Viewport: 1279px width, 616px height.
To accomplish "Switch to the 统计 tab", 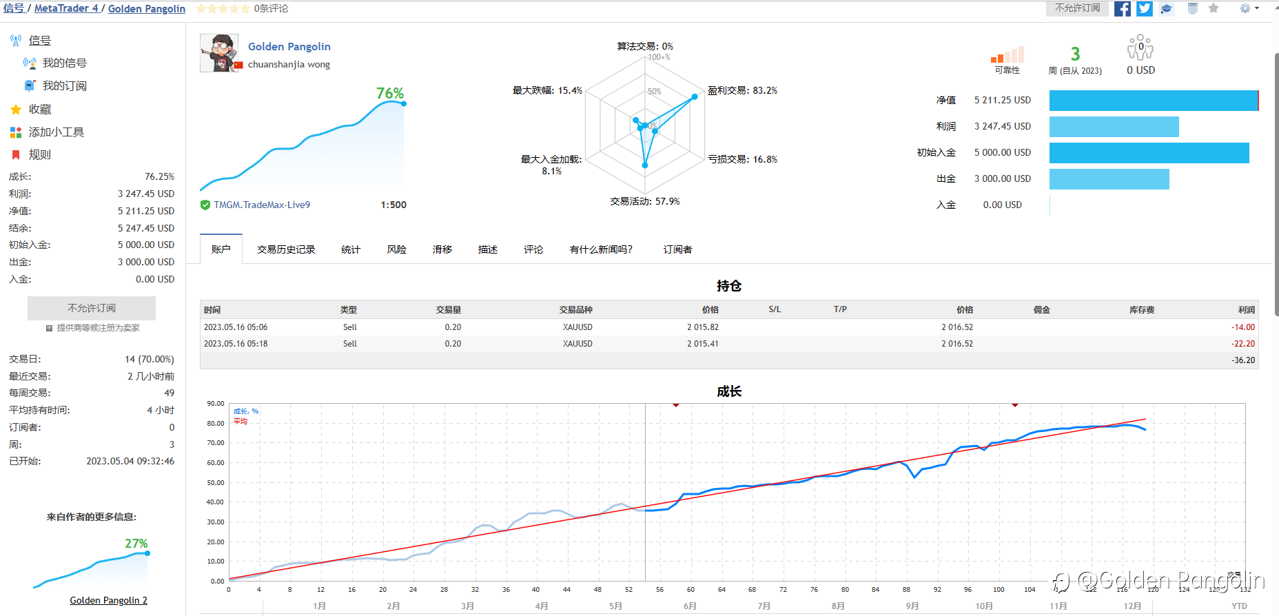I will pos(351,249).
